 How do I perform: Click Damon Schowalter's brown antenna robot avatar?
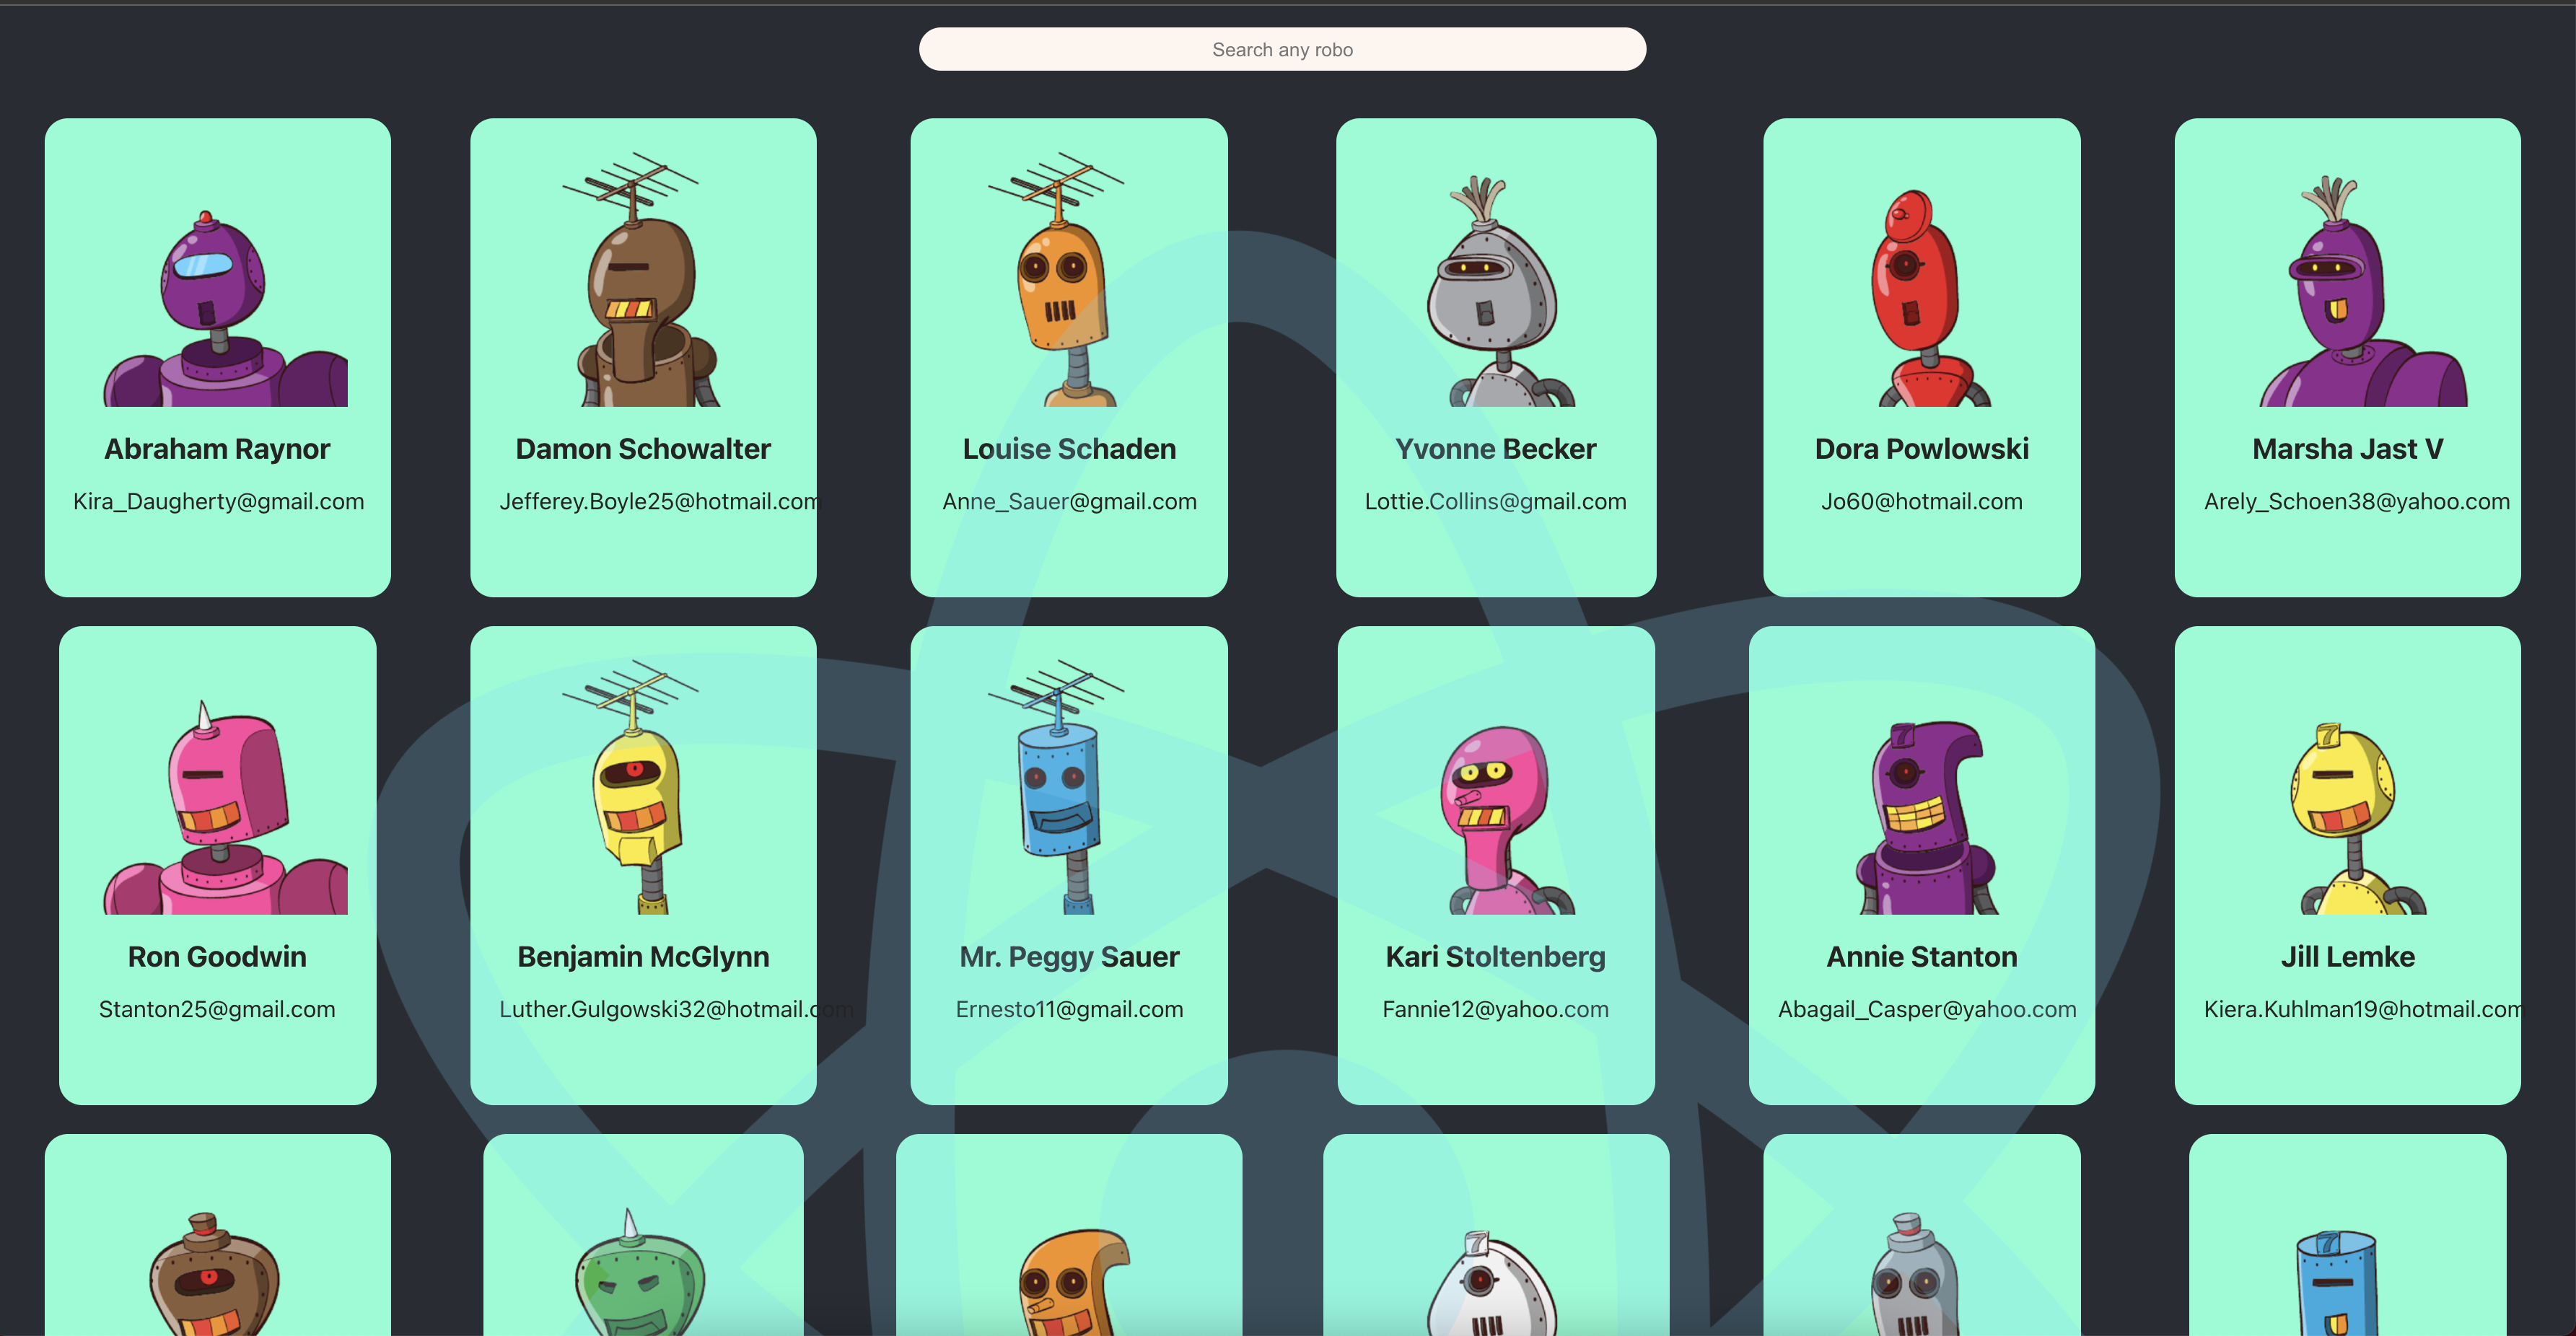point(641,290)
